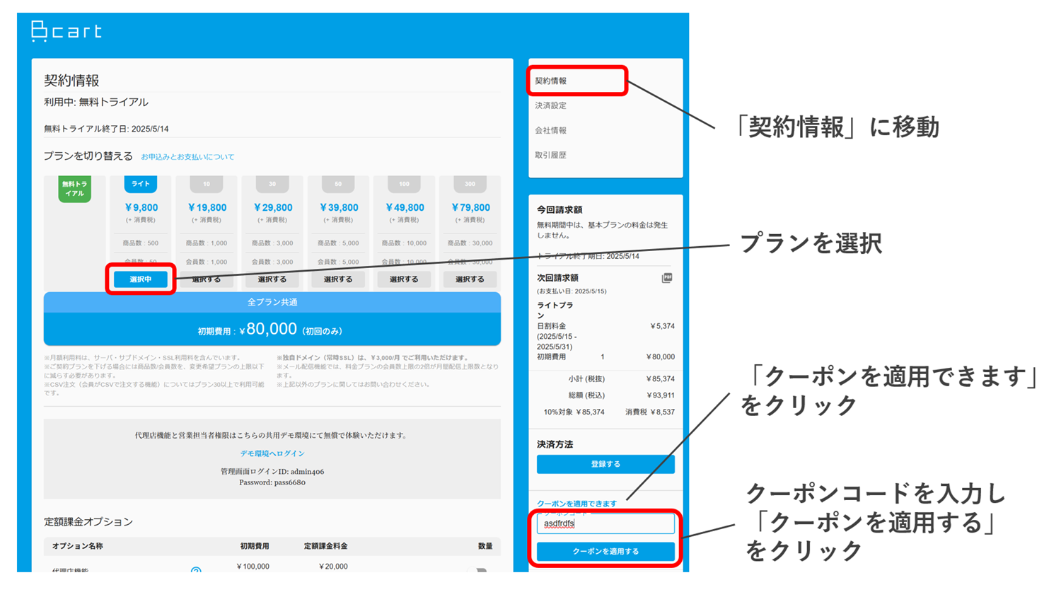Select the ライト plan badge
This screenshot has width=1061, height=597.
click(x=141, y=184)
